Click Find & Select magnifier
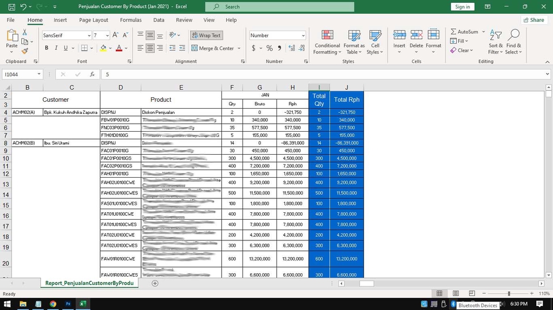 tap(513, 42)
